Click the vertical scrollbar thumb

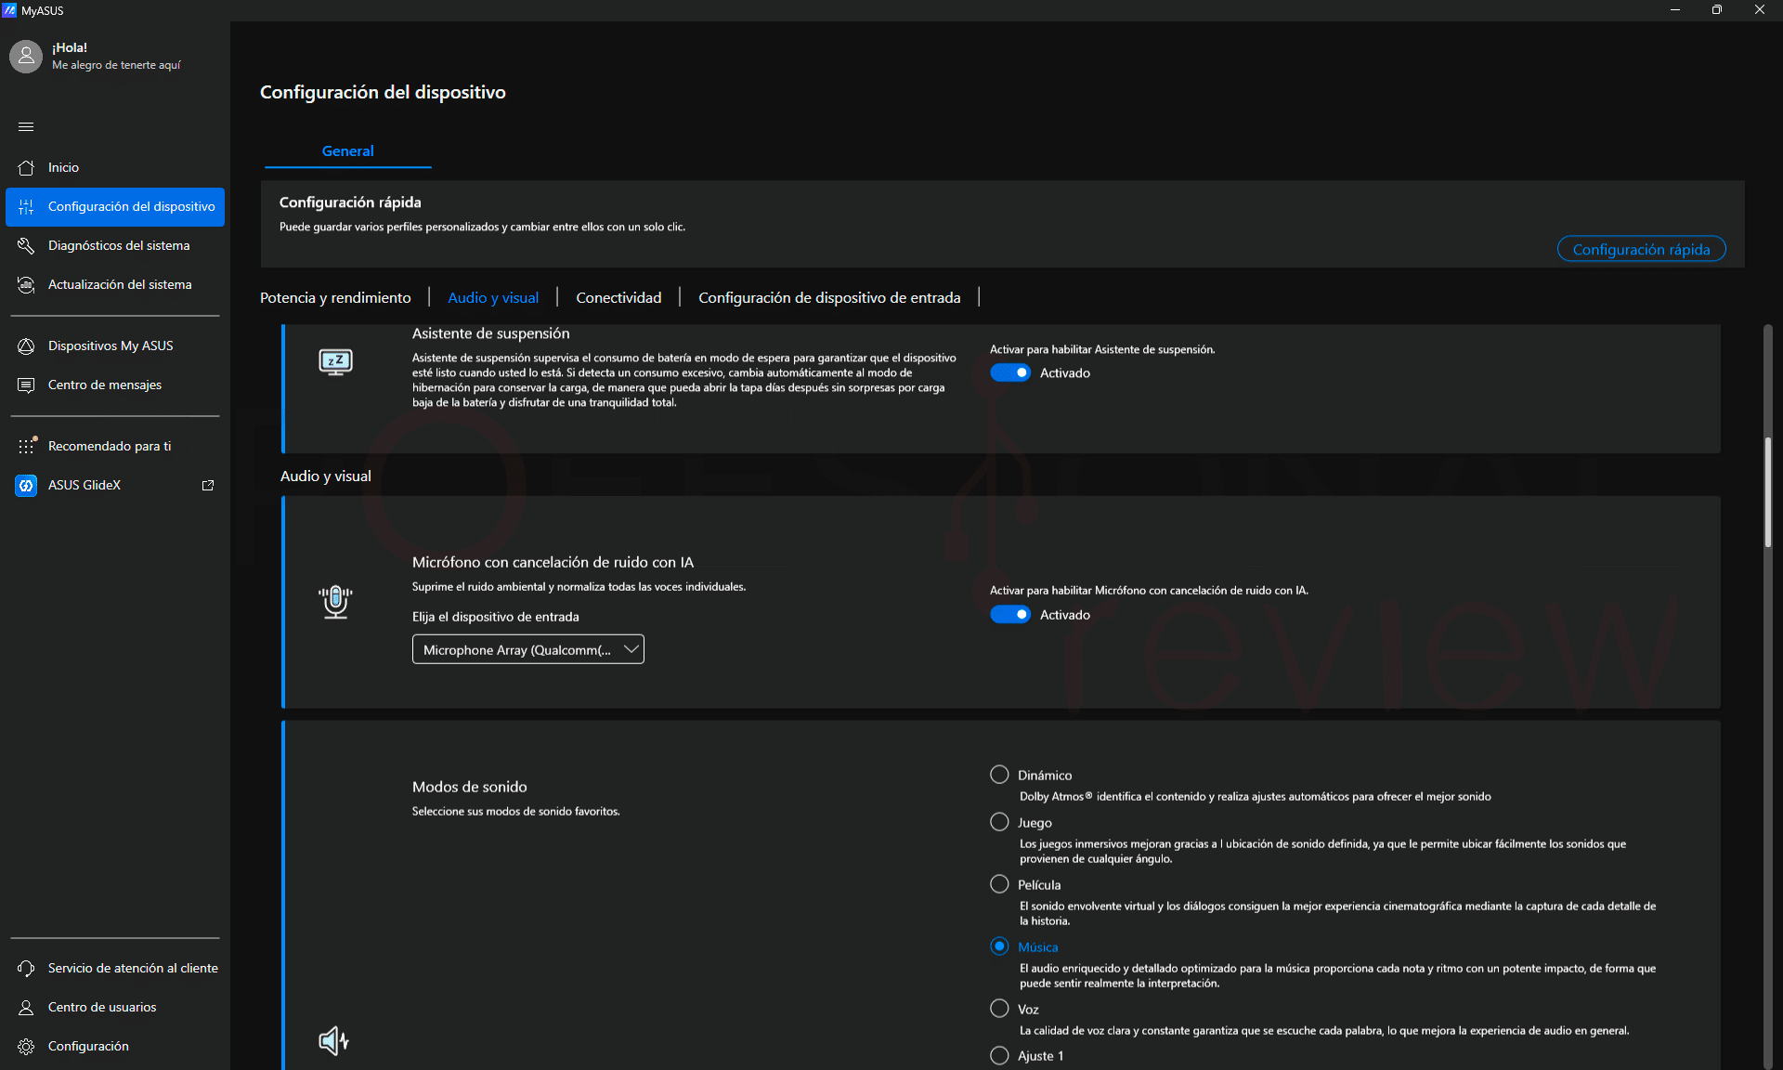[1768, 492]
